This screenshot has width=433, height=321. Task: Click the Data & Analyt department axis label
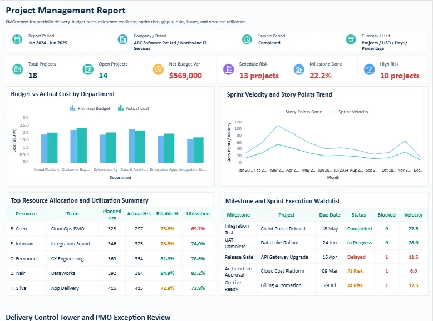[x=134, y=170]
